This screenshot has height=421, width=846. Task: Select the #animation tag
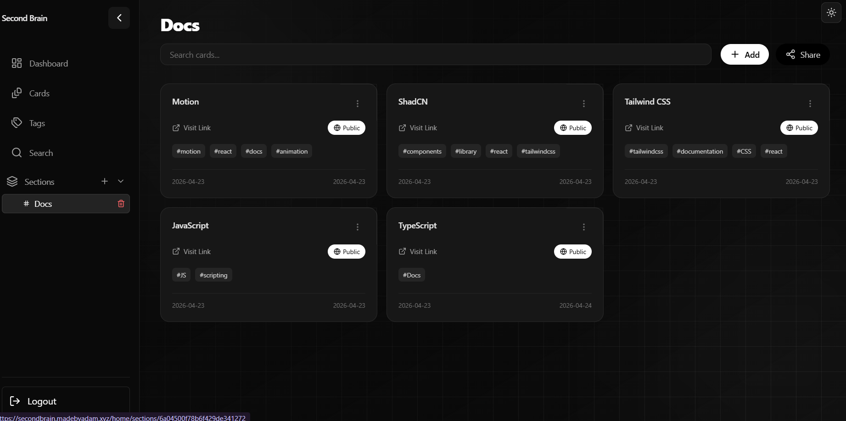click(291, 151)
